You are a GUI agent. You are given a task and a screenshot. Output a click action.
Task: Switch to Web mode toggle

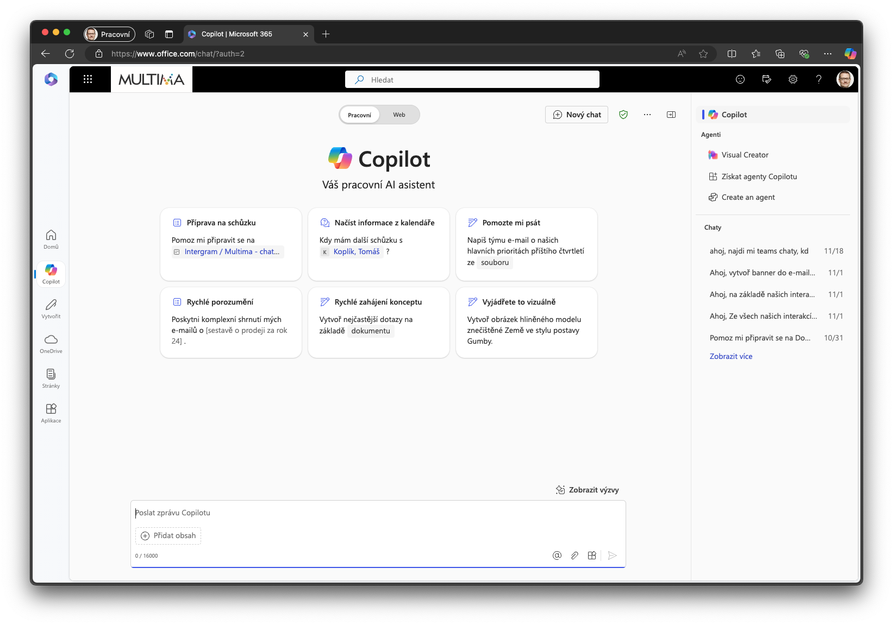coord(399,115)
